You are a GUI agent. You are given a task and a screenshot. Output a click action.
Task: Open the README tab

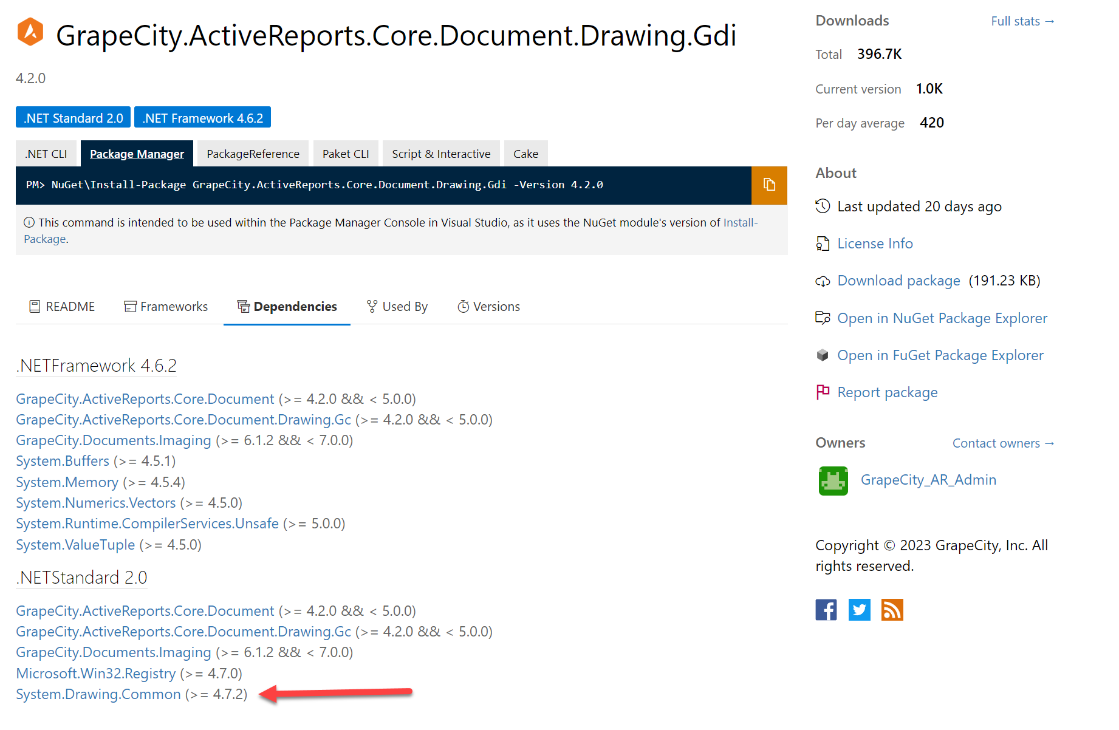coord(62,307)
